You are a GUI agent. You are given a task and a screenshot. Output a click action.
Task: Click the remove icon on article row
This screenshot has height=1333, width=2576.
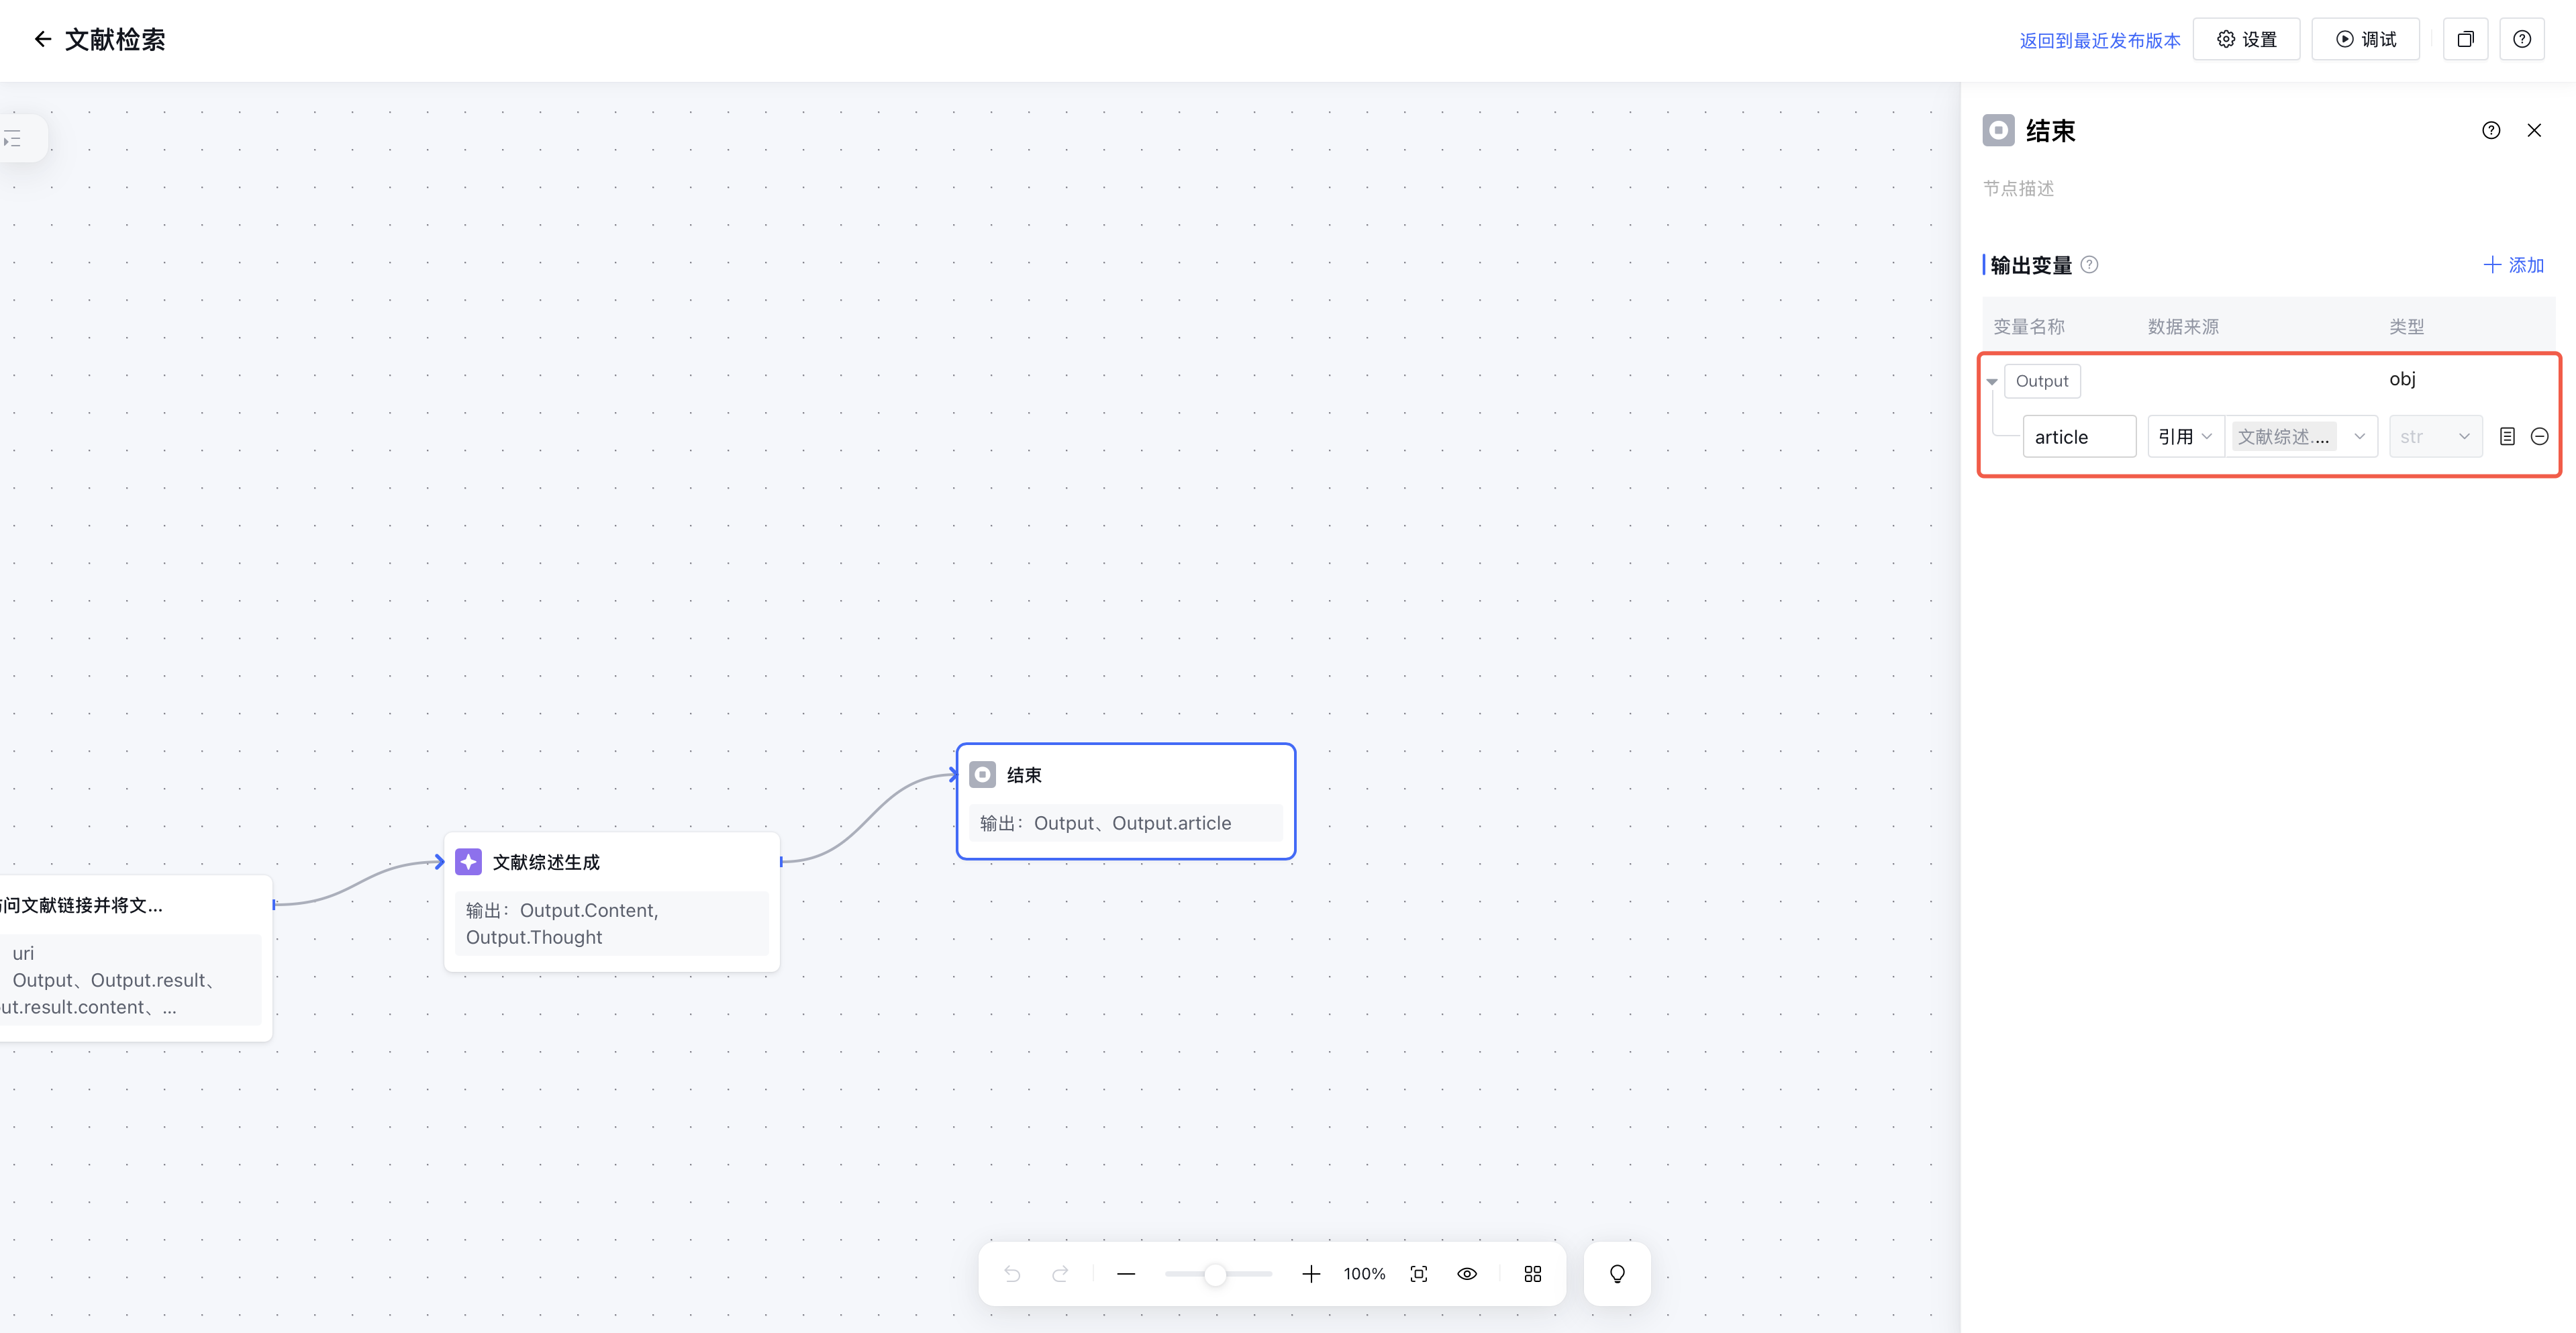2539,436
